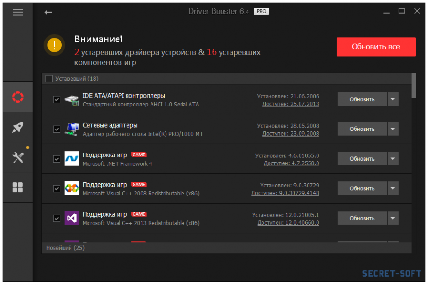Open update options dropdown for Сетевые адаптеры

(393, 129)
